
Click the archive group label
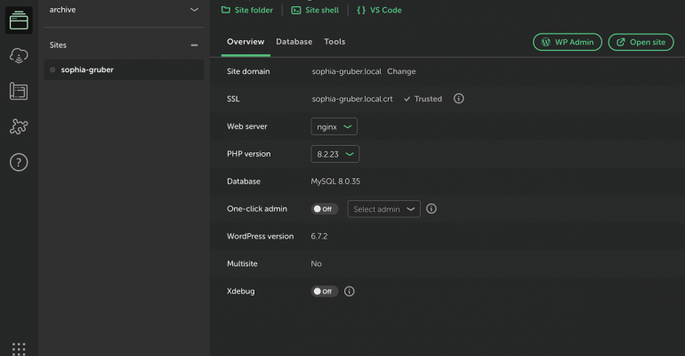coord(62,10)
